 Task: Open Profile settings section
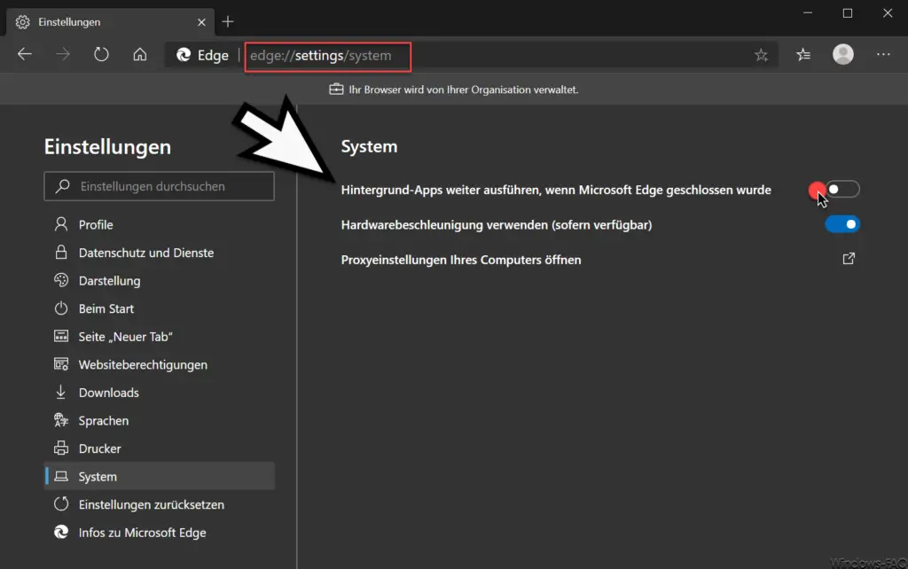coord(160,224)
